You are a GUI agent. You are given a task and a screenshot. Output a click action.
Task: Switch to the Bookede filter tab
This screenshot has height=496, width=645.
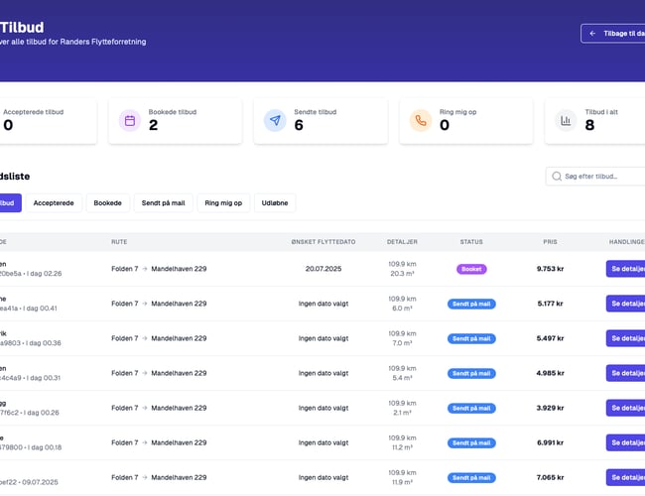pyautogui.click(x=107, y=202)
